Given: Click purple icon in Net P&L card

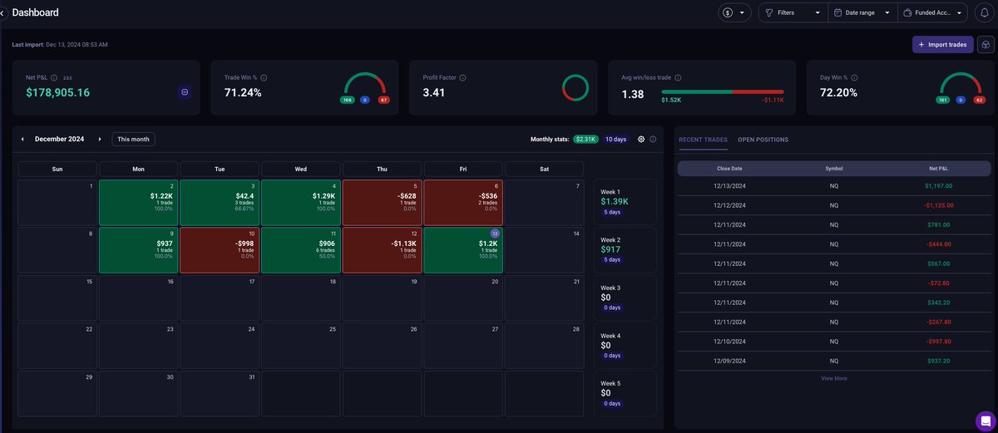Looking at the screenshot, I should (185, 92).
